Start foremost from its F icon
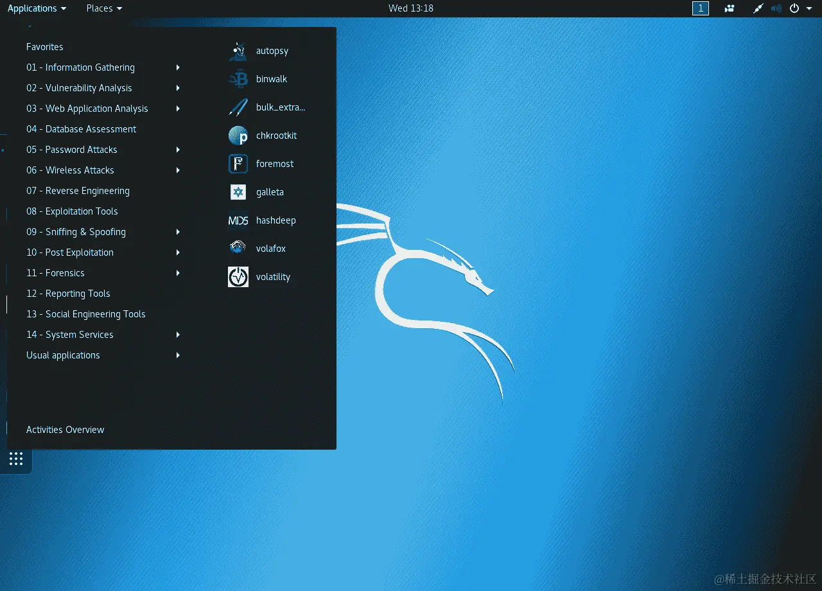 pyautogui.click(x=238, y=164)
